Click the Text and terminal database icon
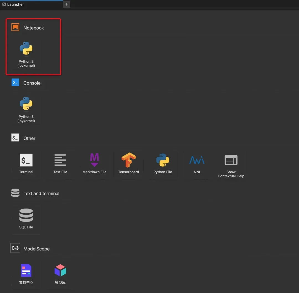 (15, 193)
